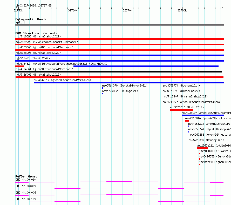Viewport: 231px width, 205px height.
Task: Click the nsv526613 (Shaikh2009) label
Action: pos(91,64)
